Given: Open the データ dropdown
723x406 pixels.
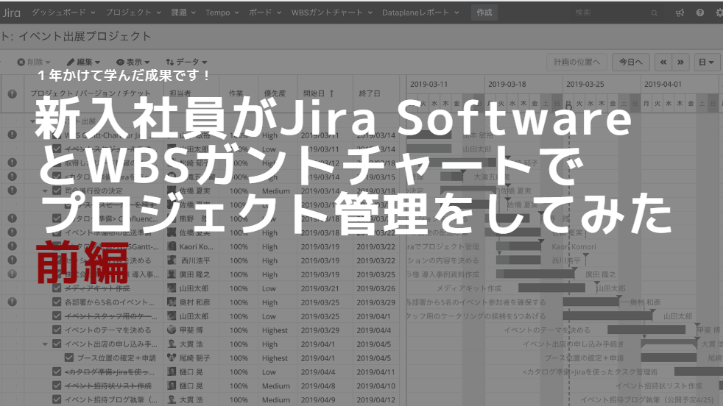Looking at the screenshot, I should [x=186, y=62].
